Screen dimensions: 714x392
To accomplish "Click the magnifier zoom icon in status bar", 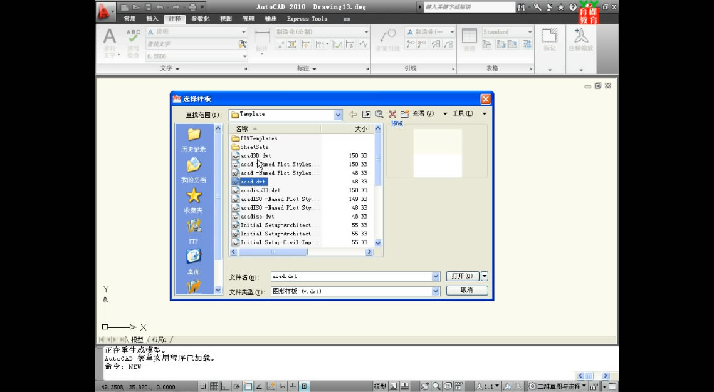I will tap(436, 386).
